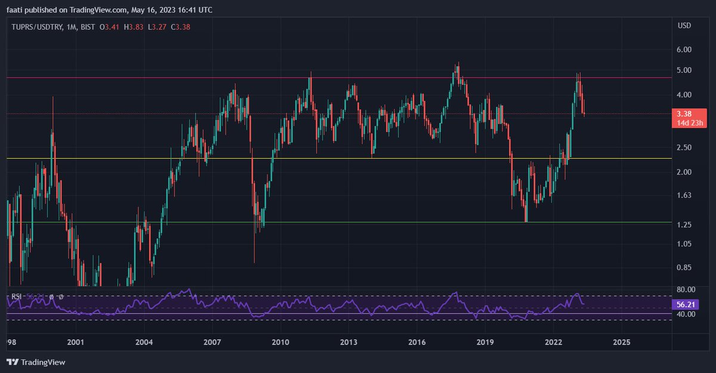Click the RSI indicator legend label

16,297
